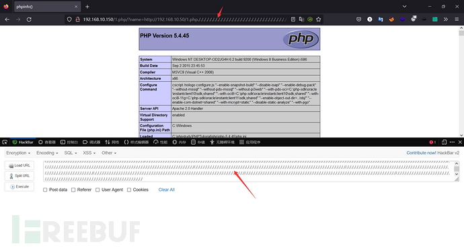List all tabs dropdown arrow
464x248 pixels.
[404, 7]
